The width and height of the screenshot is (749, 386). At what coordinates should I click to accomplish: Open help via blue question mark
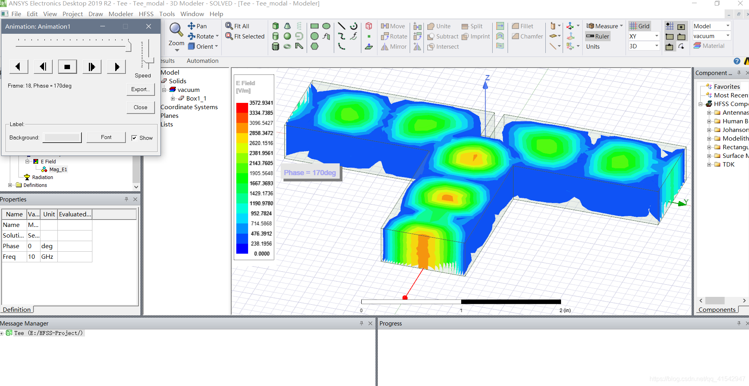[x=737, y=61]
